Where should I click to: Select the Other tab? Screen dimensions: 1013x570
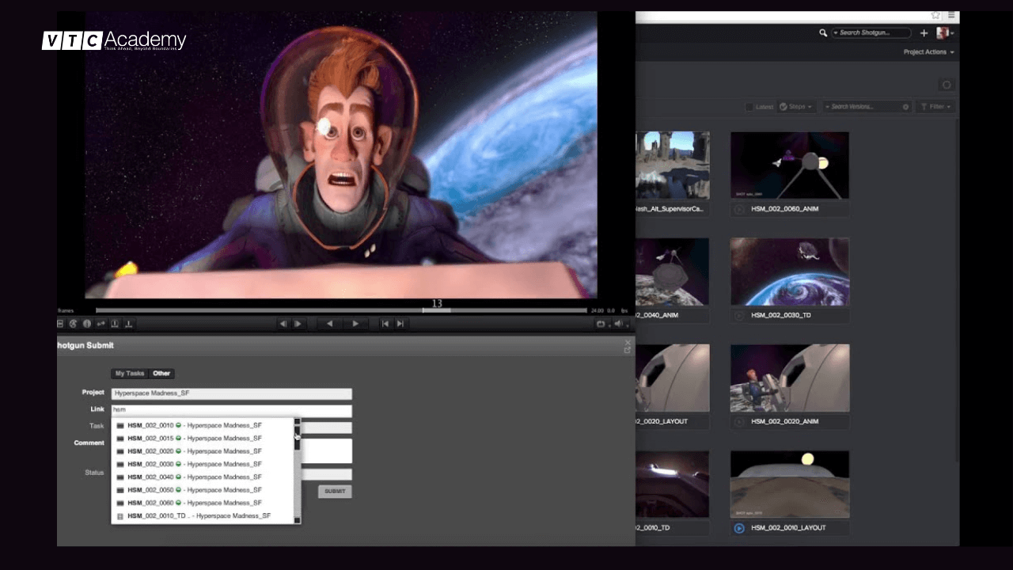coord(161,374)
